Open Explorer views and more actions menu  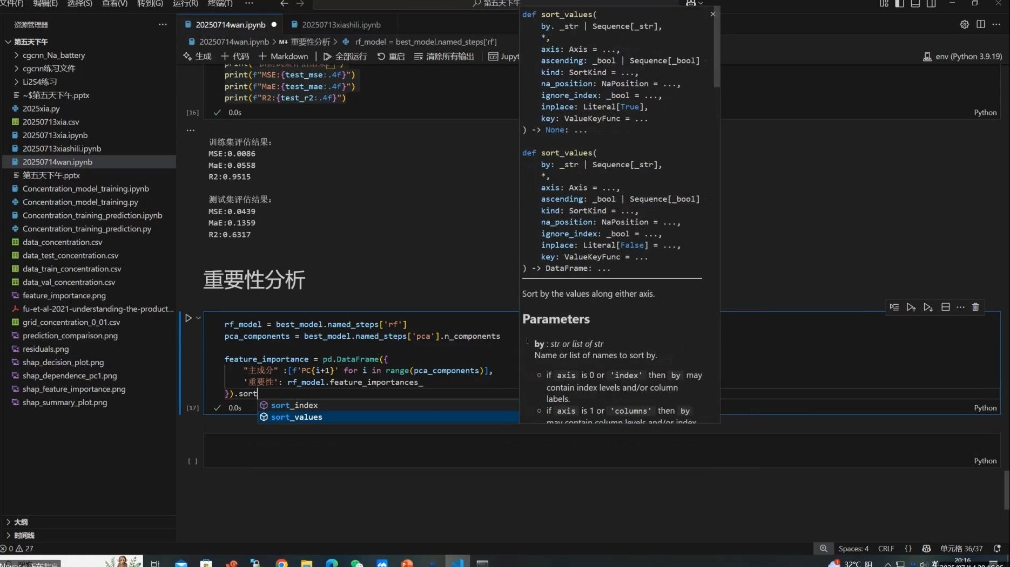163,24
